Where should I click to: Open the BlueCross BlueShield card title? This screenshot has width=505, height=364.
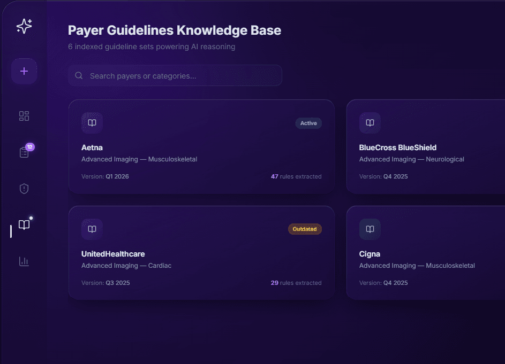pyautogui.click(x=398, y=148)
